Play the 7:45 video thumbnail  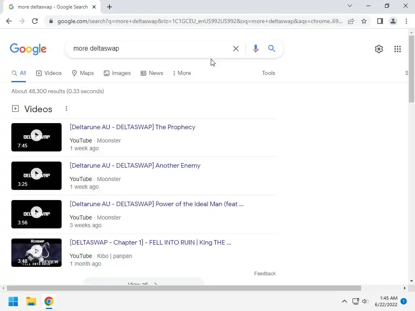pyautogui.click(x=36, y=137)
